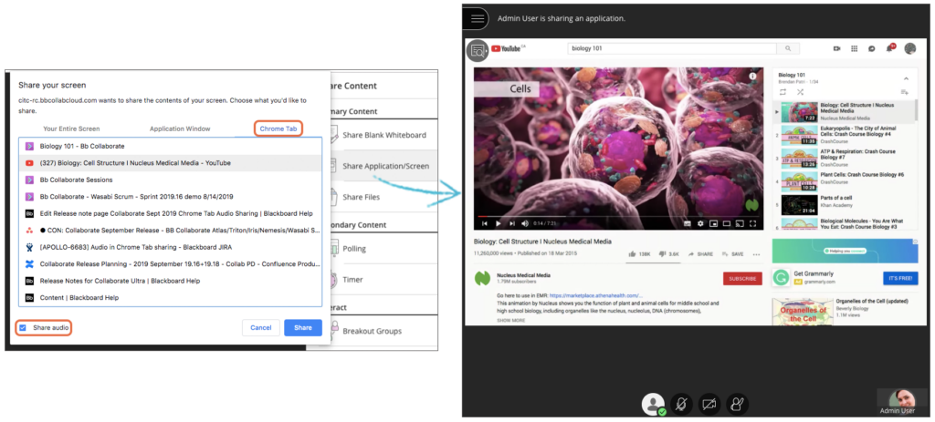Click Share Blank Whiteboard in Share Content panel

[x=383, y=135]
